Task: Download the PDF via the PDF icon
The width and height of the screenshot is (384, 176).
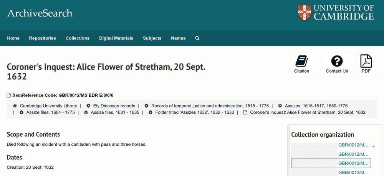Action: pos(366,61)
